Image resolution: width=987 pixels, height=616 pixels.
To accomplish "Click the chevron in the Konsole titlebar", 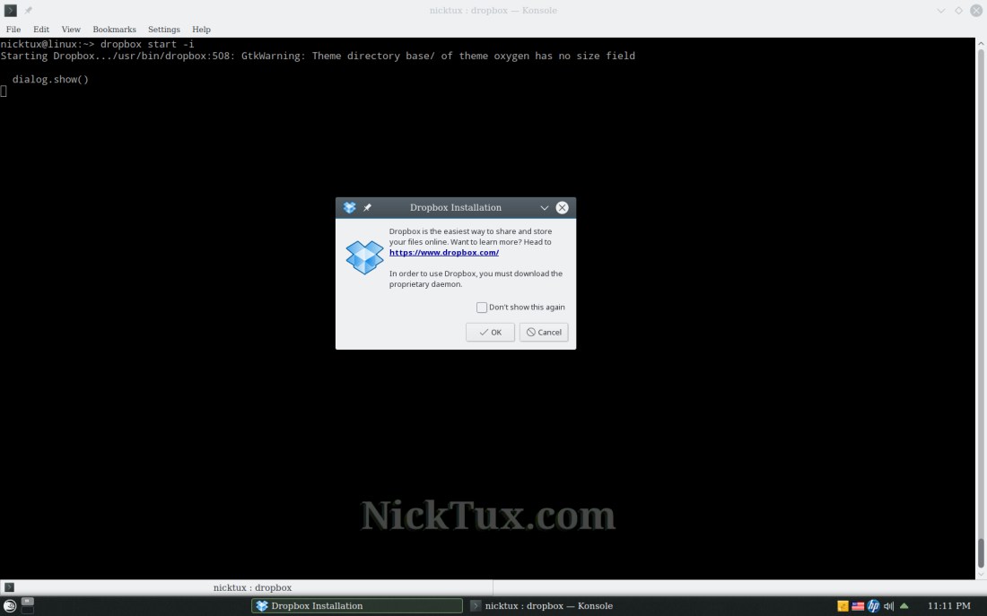I will point(941,10).
